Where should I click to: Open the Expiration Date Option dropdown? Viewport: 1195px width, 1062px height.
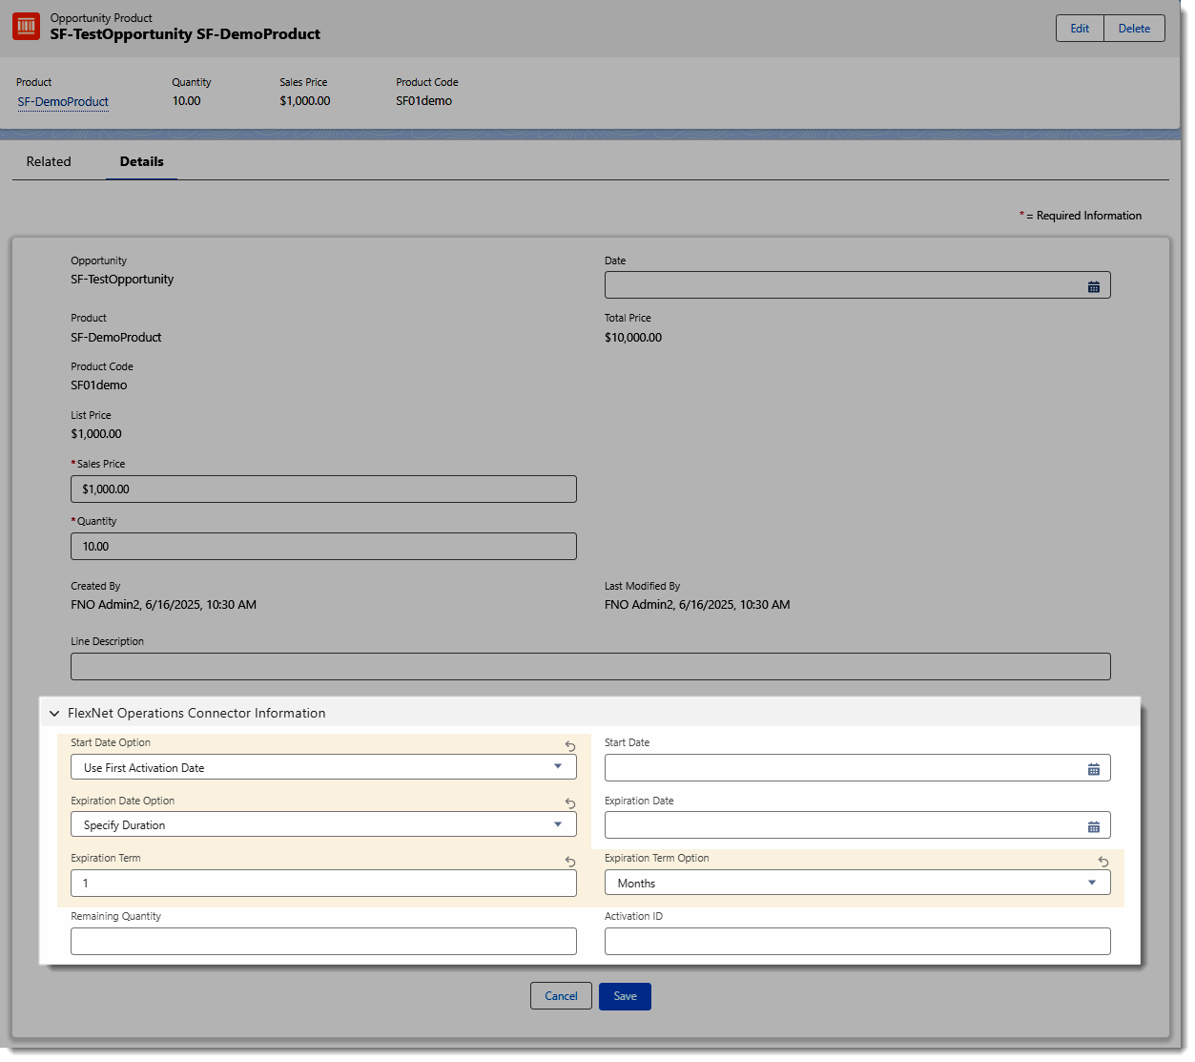pyautogui.click(x=323, y=824)
